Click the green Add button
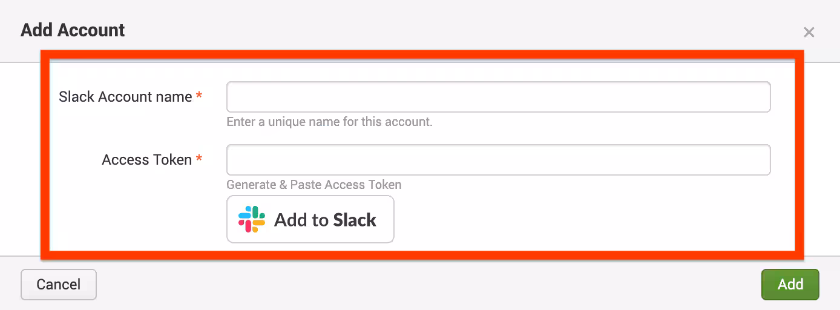 [x=790, y=285]
